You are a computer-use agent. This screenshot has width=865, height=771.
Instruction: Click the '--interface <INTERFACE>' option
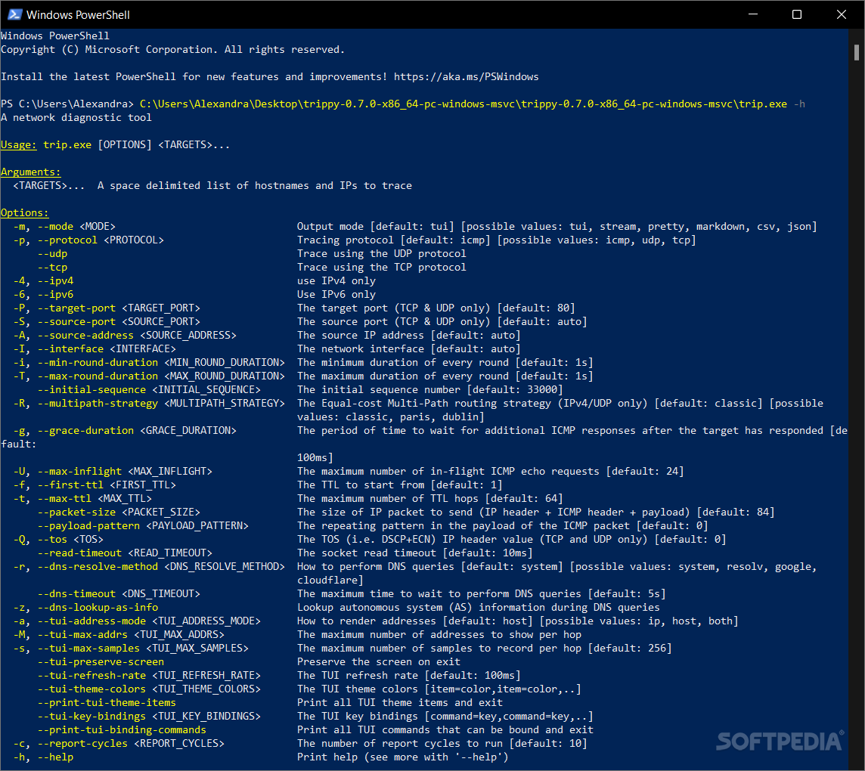107,349
